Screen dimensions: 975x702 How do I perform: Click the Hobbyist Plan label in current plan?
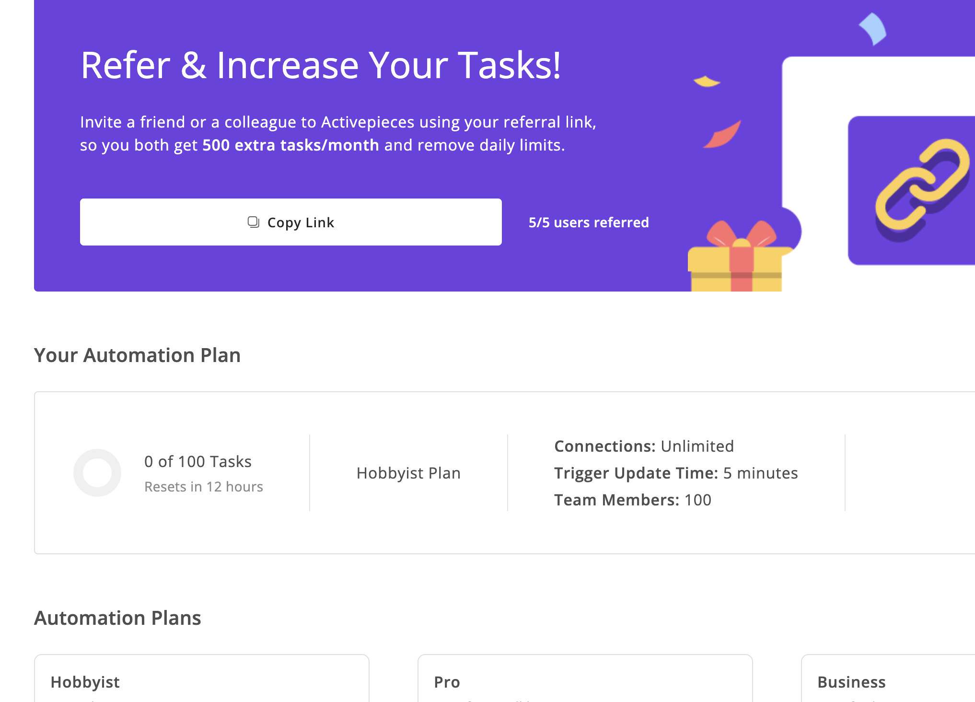coord(408,473)
